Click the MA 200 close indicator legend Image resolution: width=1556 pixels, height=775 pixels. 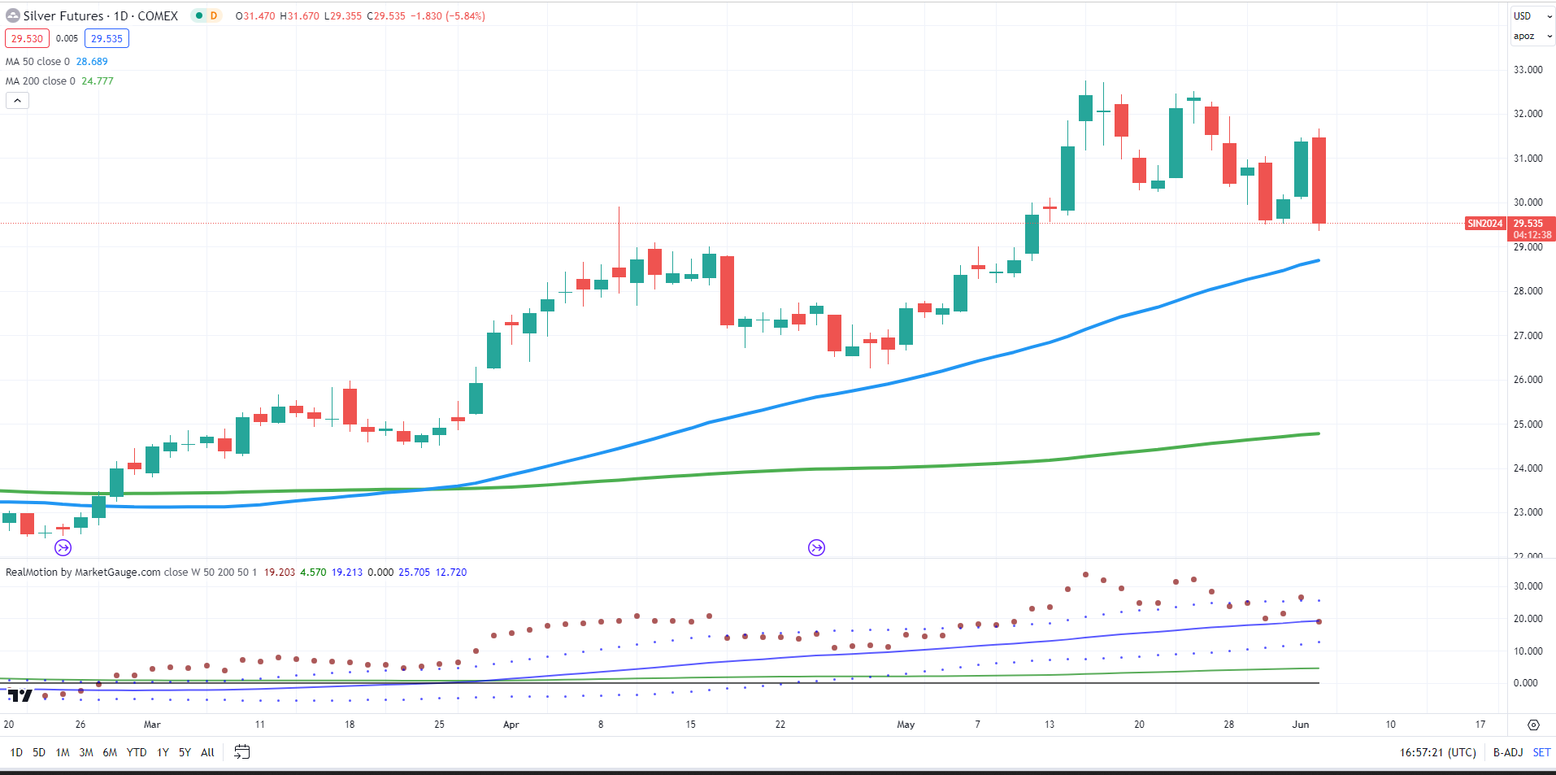point(41,81)
